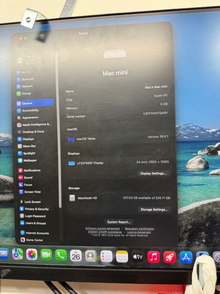Open Notes from the Dock
Viewport: 220px width, 294px height.
[x=122, y=256]
